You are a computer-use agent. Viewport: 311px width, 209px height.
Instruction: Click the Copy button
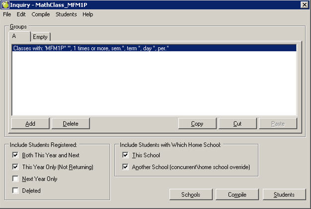(x=197, y=123)
